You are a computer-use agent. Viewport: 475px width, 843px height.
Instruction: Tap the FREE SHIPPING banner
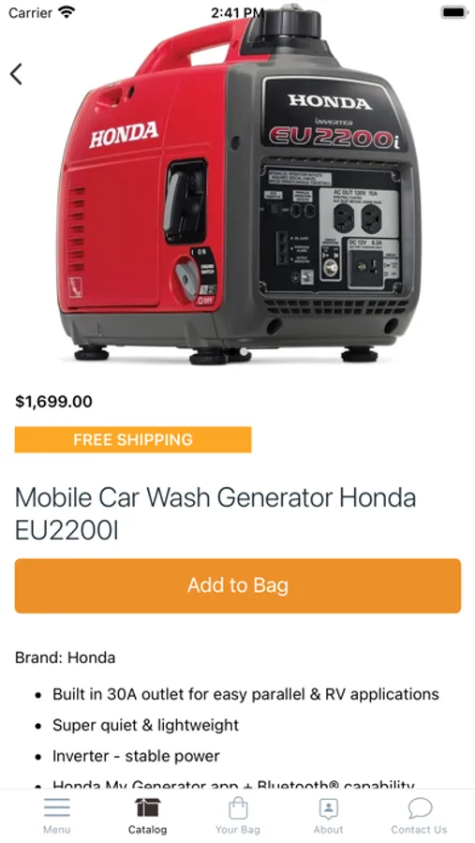click(133, 439)
